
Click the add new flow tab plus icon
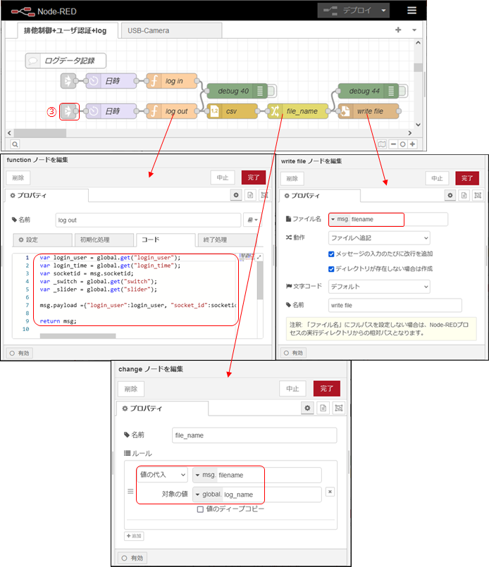(x=398, y=30)
